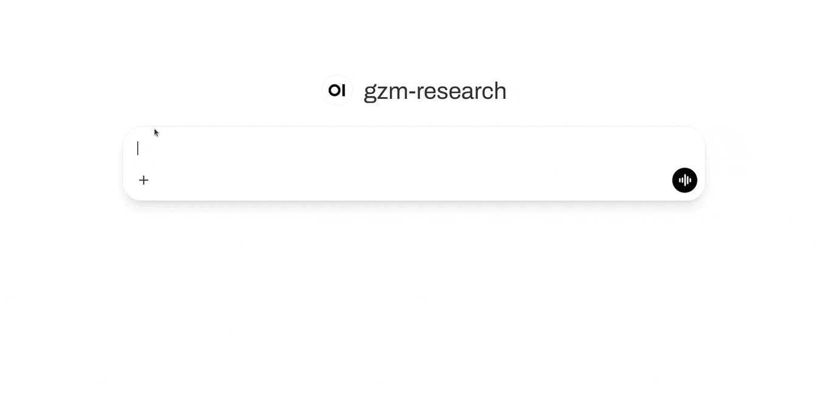Focus the empty chat message field

coord(401,149)
